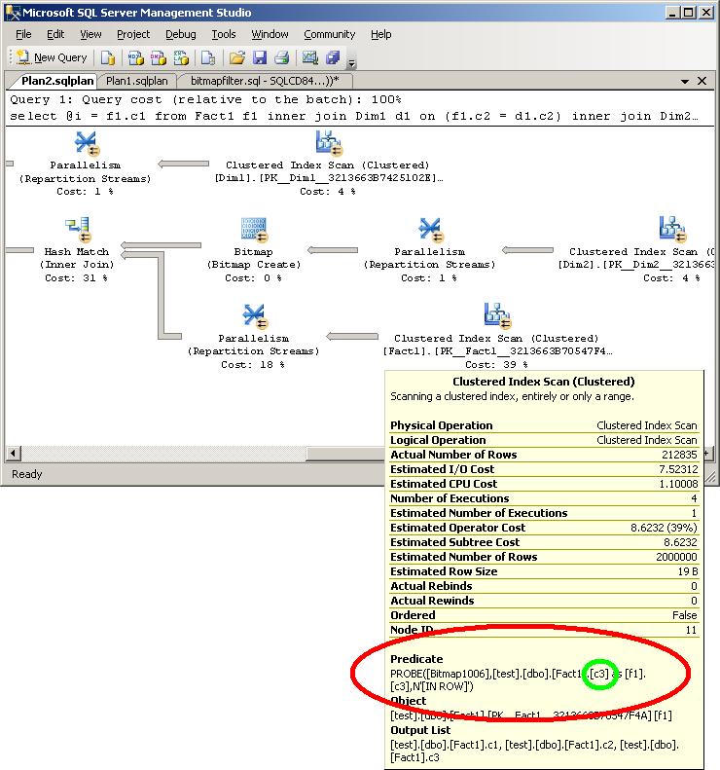The height and width of the screenshot is (770, 720).
Task: Open the File menu
Action: click(x=23, y=34)
